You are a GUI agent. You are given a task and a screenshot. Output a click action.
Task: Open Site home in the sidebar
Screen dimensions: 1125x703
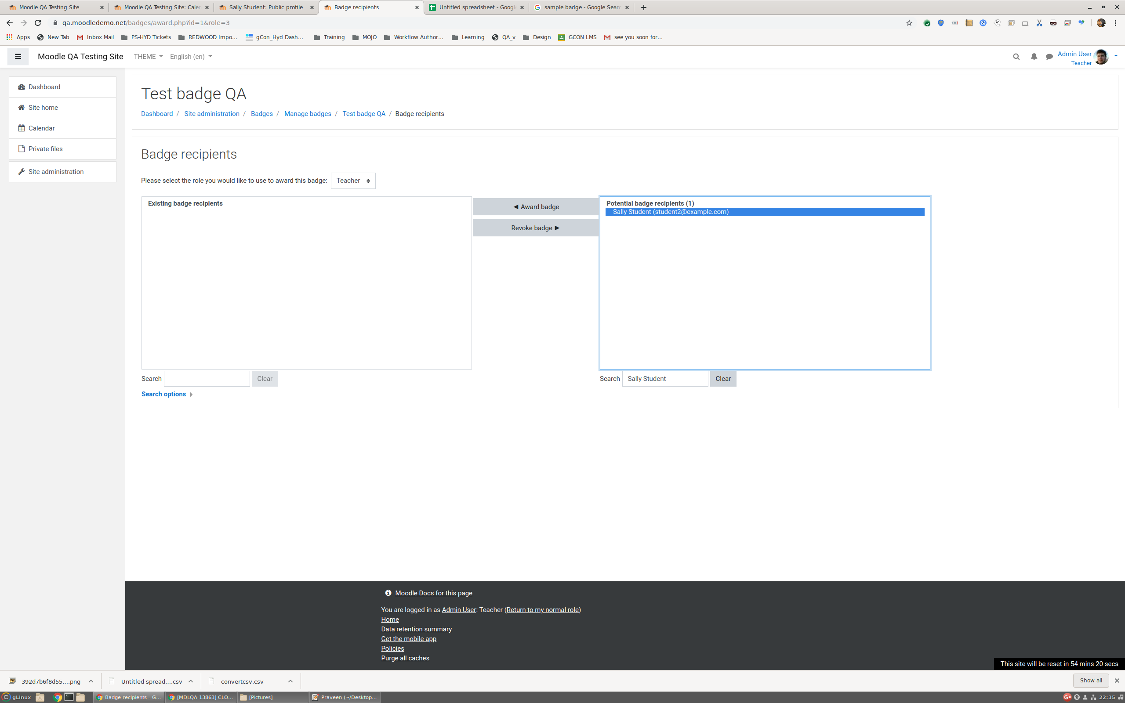[x=62, y=107]
